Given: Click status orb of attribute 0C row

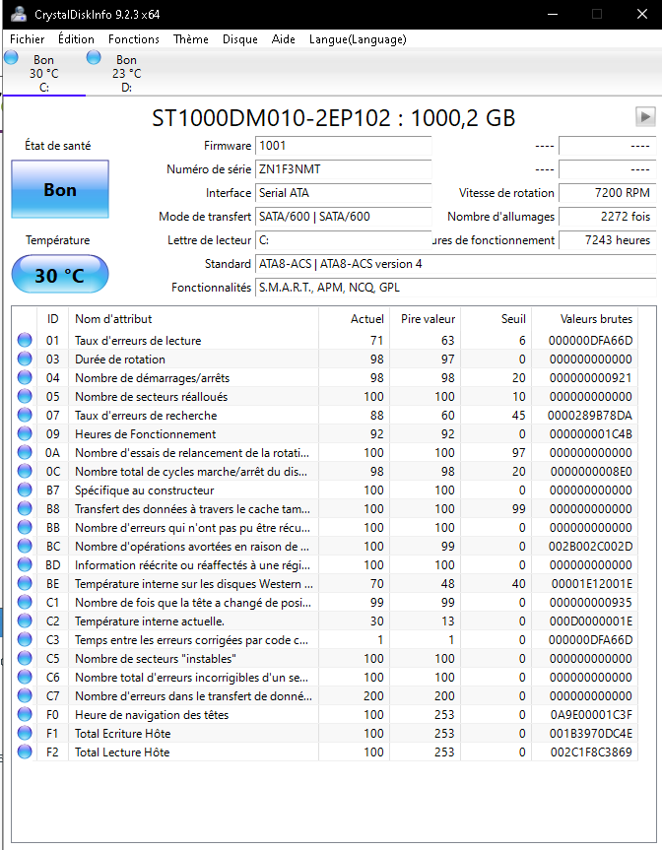Looking at the screenshot, I should coord(25,471).
